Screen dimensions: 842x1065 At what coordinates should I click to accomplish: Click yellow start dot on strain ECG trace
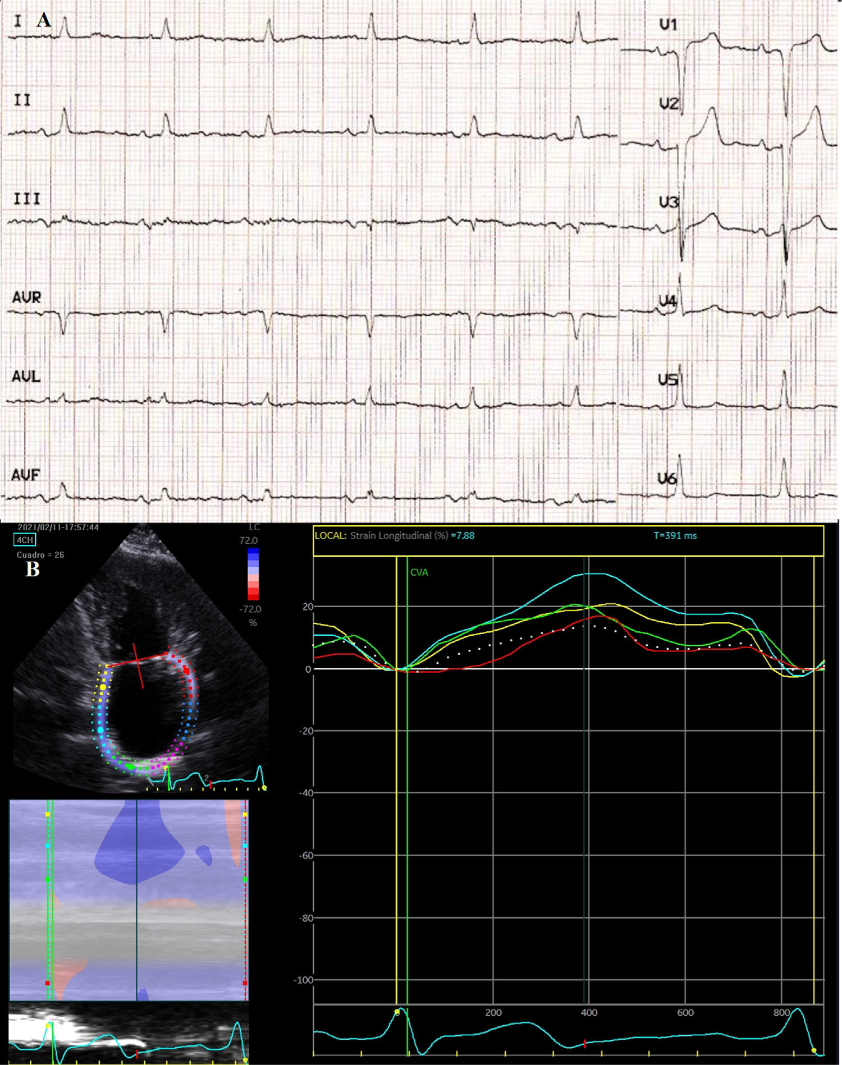tap(397, 1012)
